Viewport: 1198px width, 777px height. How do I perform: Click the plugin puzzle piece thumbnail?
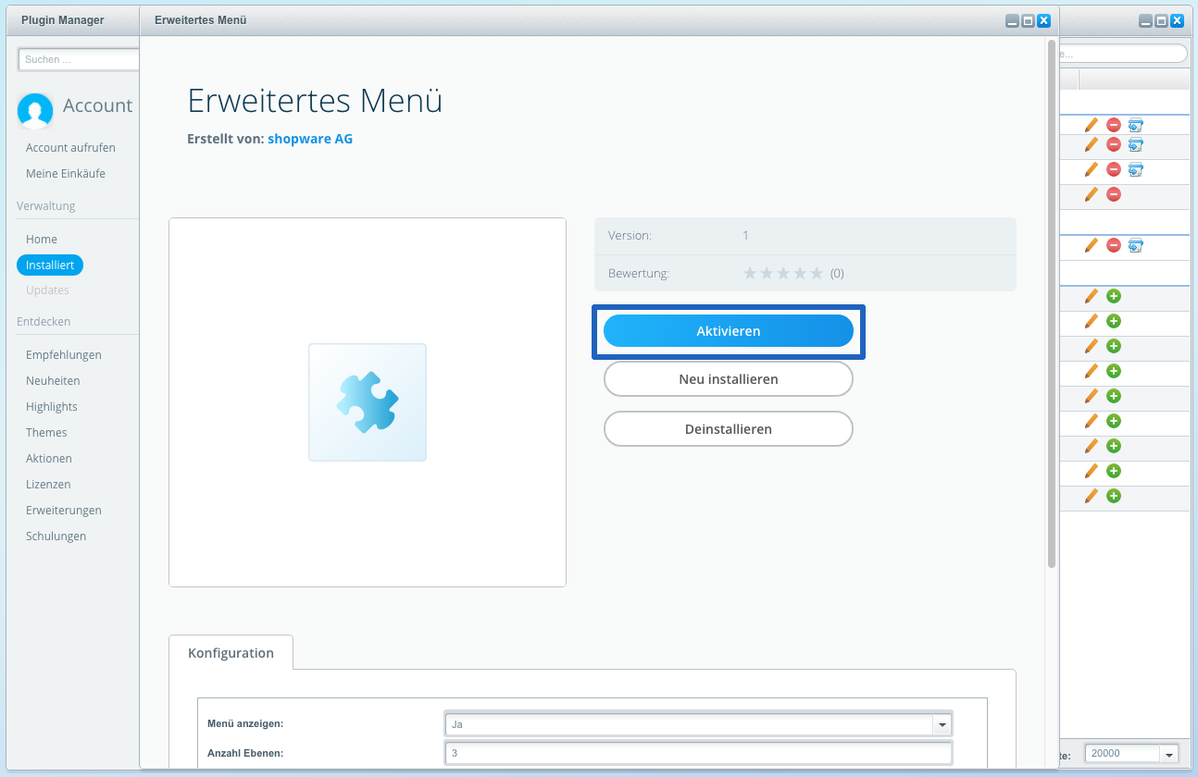[x=368, y=402]
